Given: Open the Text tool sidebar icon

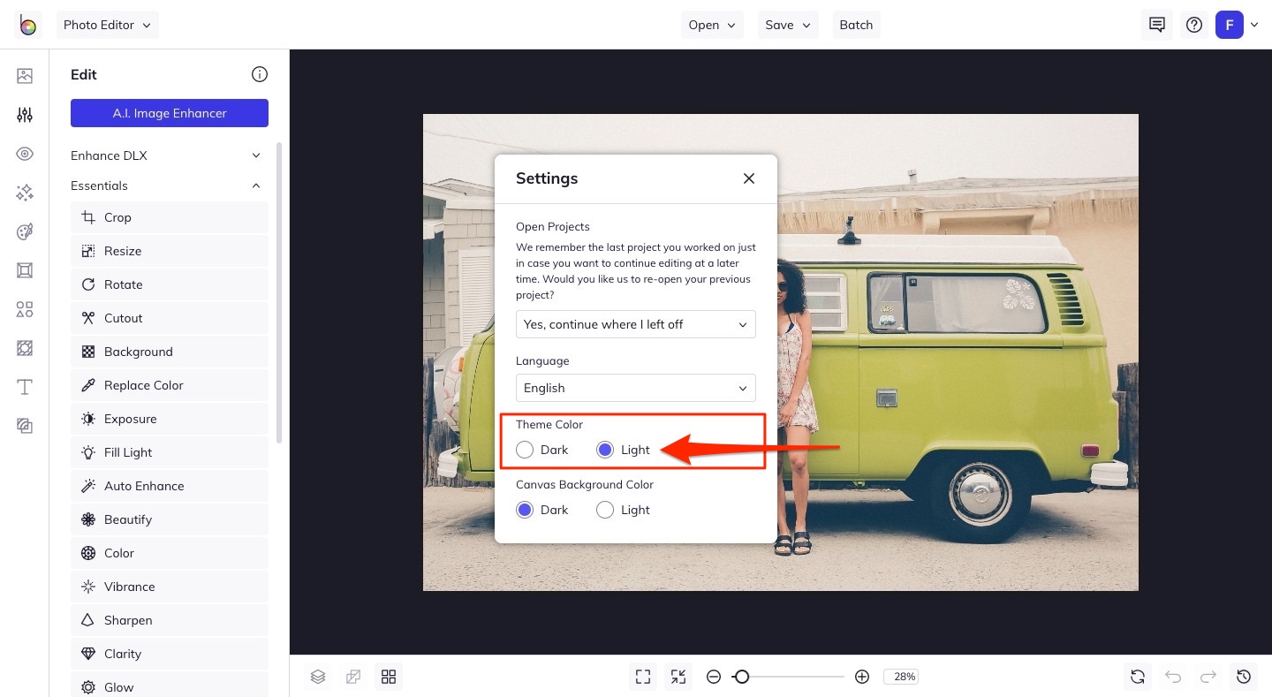Looking at the screenshot, I should point(25,387).
